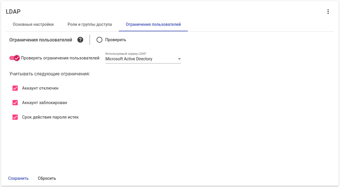Screen dimensions: 340x187
Task: Disable the Проверять ограничения пользователей switch
Action: click(x=15, y=58)
